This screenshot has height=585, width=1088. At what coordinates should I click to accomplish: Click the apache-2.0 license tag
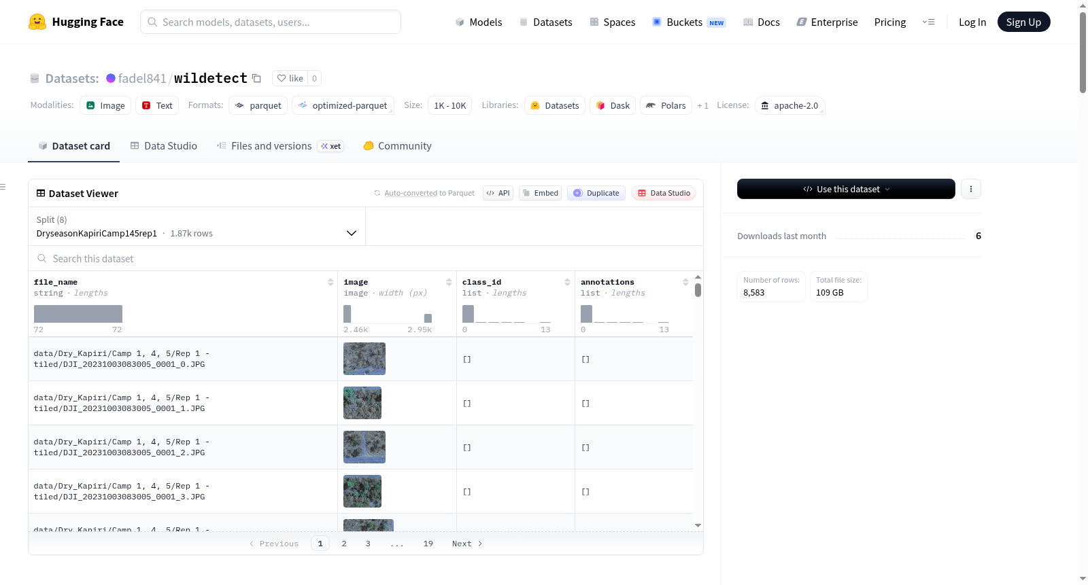click(789, 105)
